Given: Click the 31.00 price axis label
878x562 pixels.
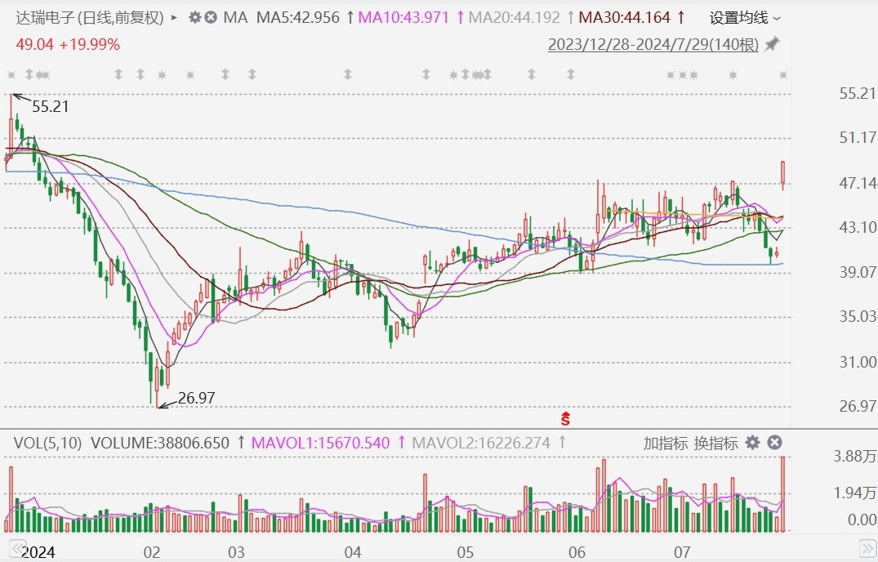Looking at the screenshot, I should 858,362.
